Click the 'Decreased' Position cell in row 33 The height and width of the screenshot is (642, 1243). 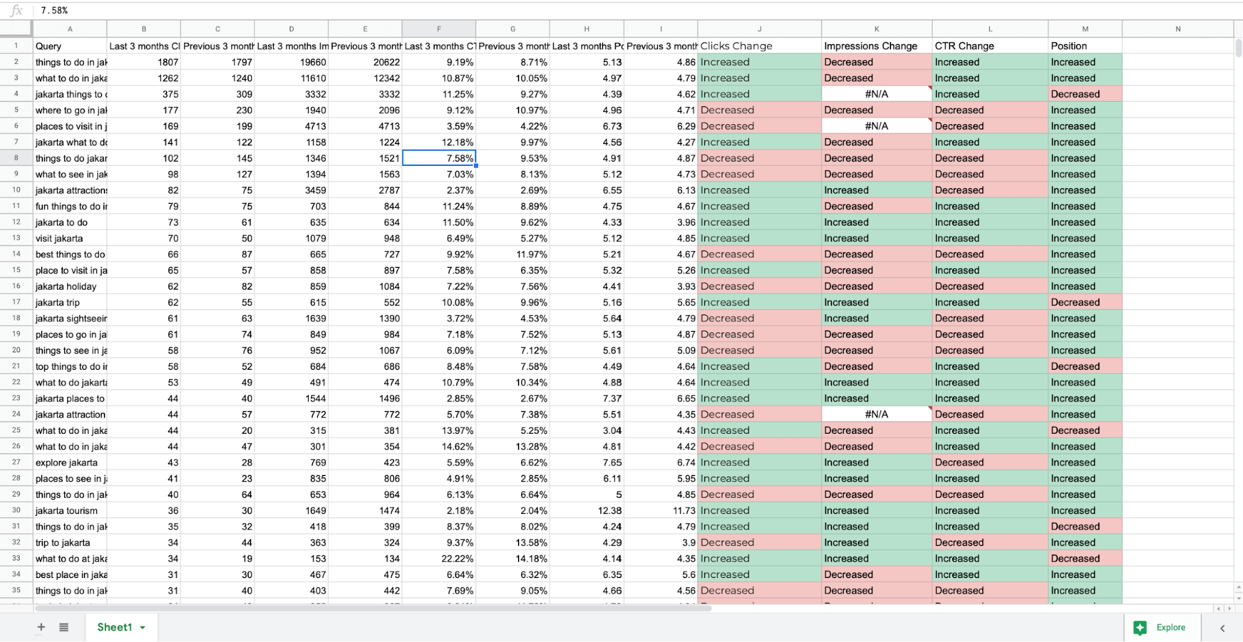(x=1085, y=559)
